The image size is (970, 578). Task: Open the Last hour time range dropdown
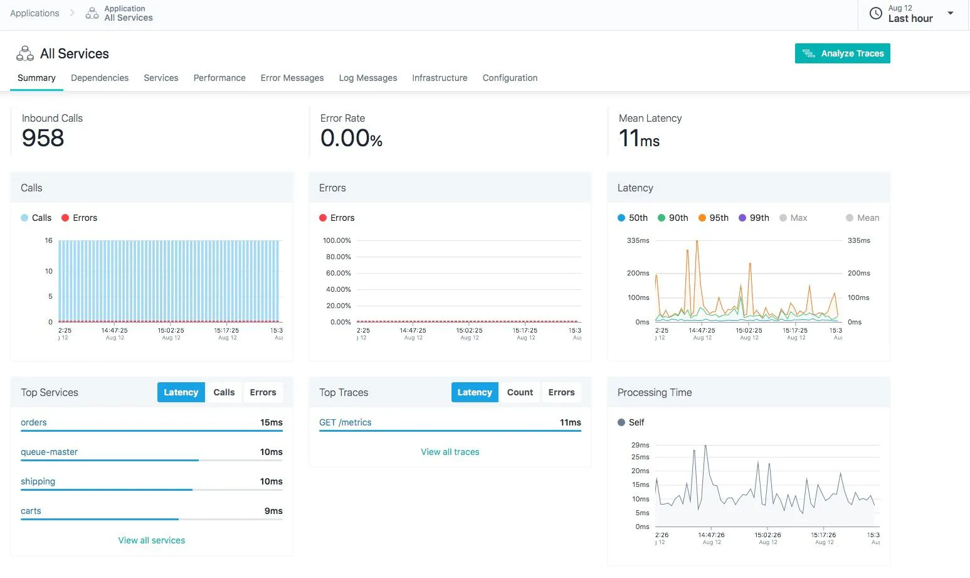(950, 13)
